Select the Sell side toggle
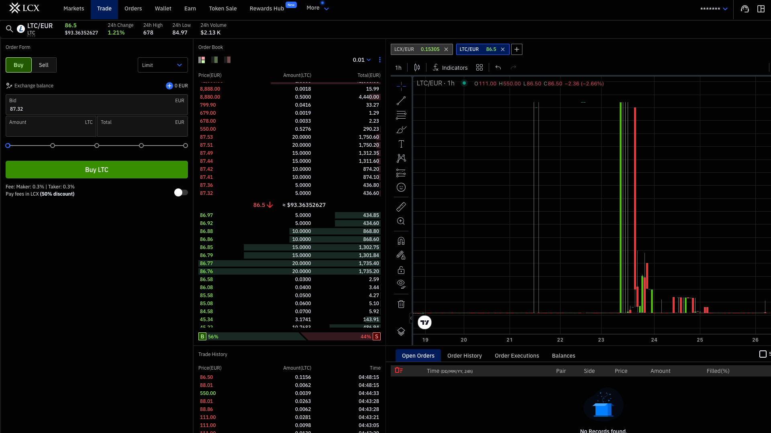The image size is (771, 433). [x=44, y=65]
